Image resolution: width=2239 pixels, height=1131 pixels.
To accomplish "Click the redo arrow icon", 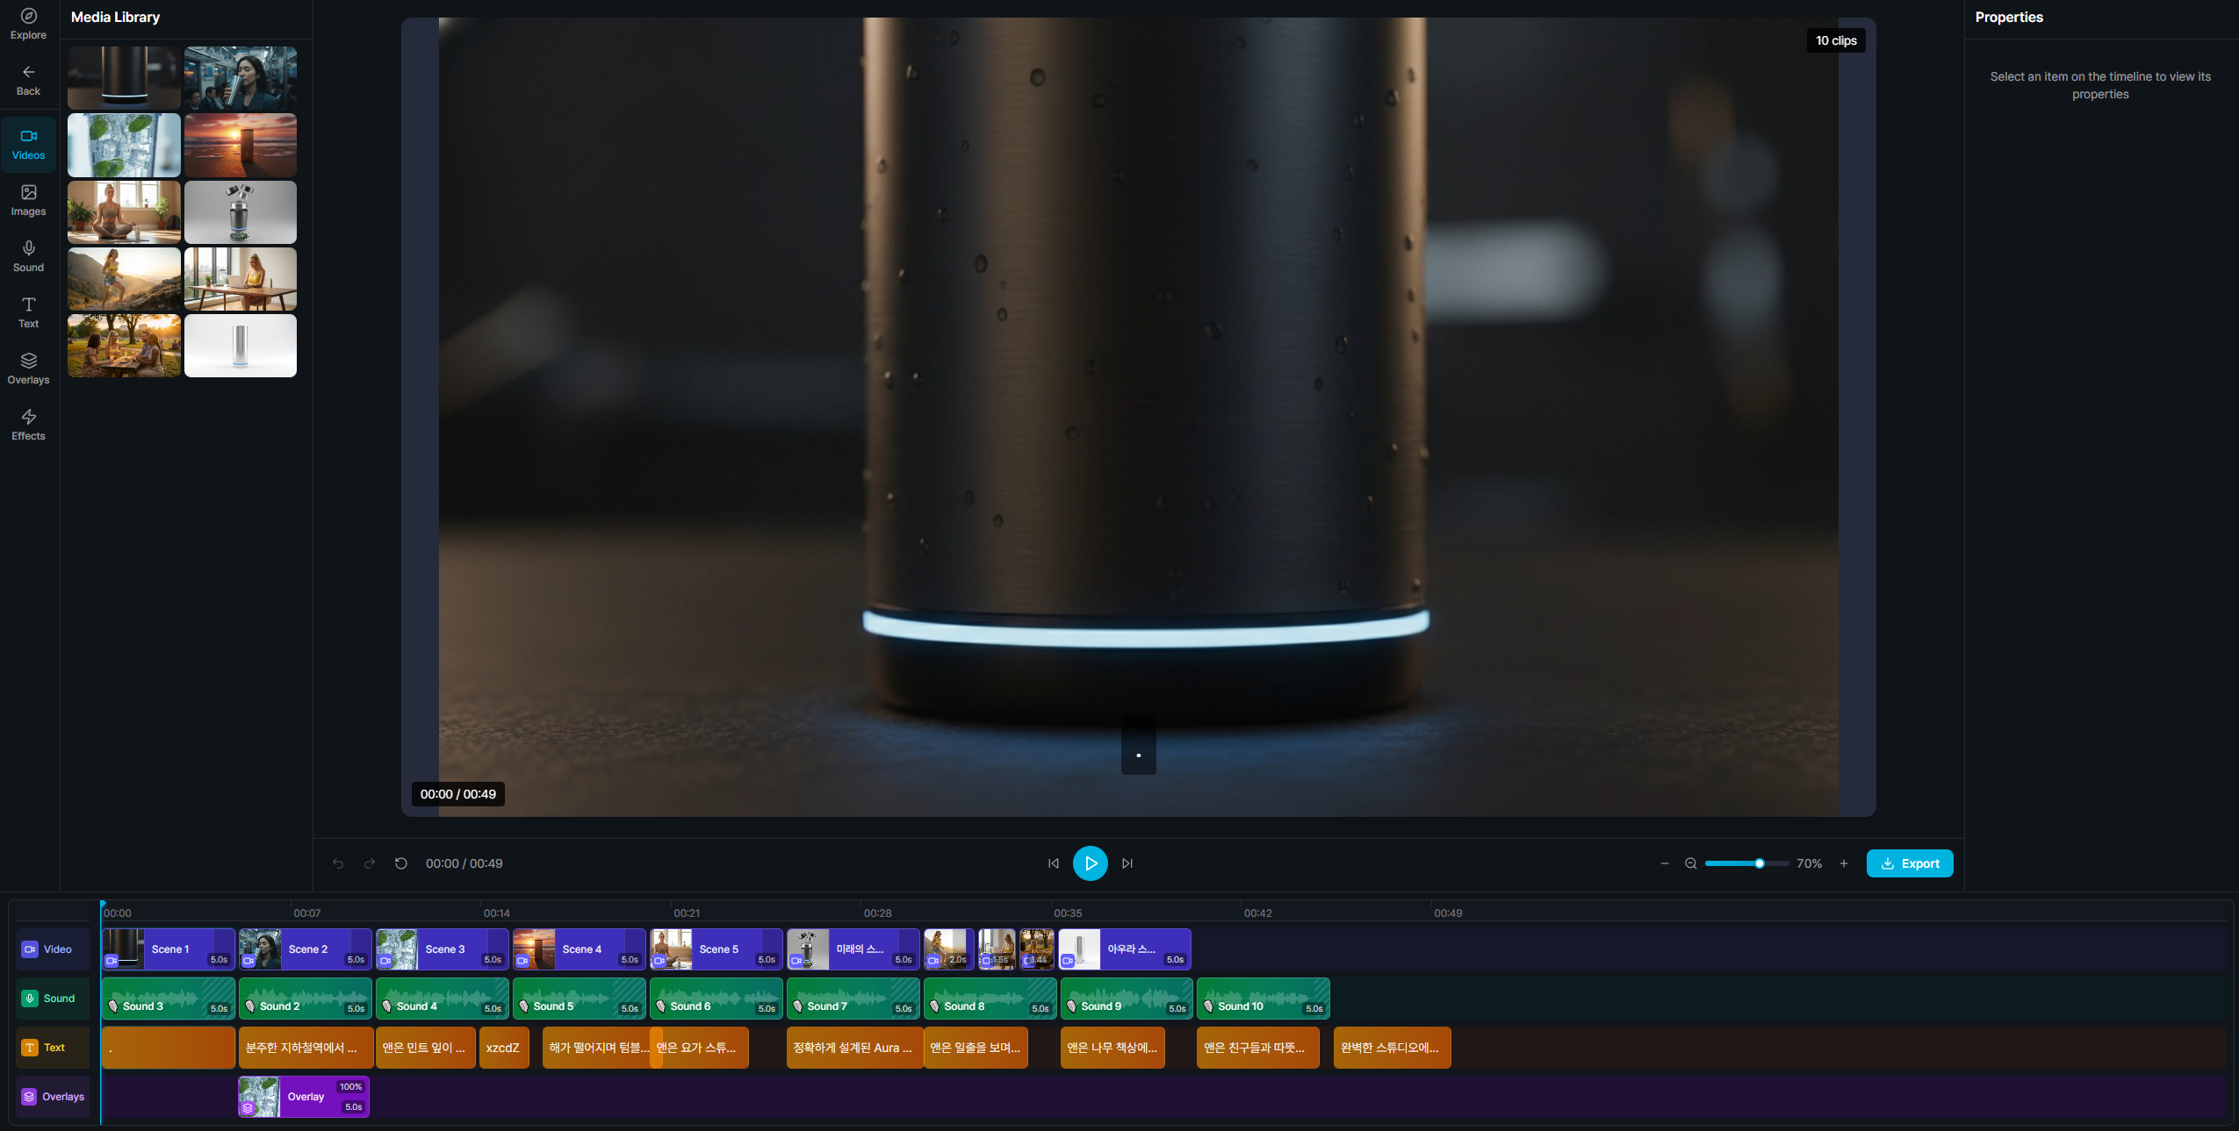I will tap(370, 863).
